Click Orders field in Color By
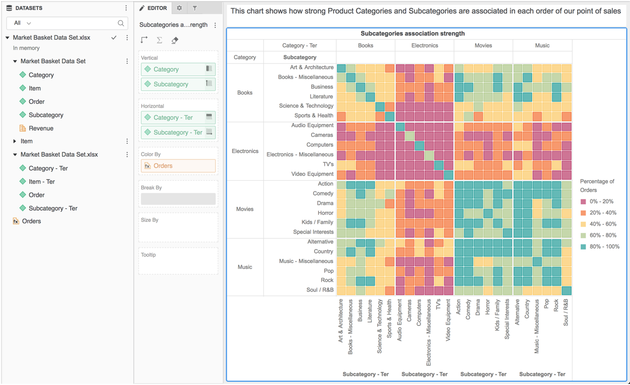Image resolution: width=630 pixels, height=385 pixels. point(178,166)
